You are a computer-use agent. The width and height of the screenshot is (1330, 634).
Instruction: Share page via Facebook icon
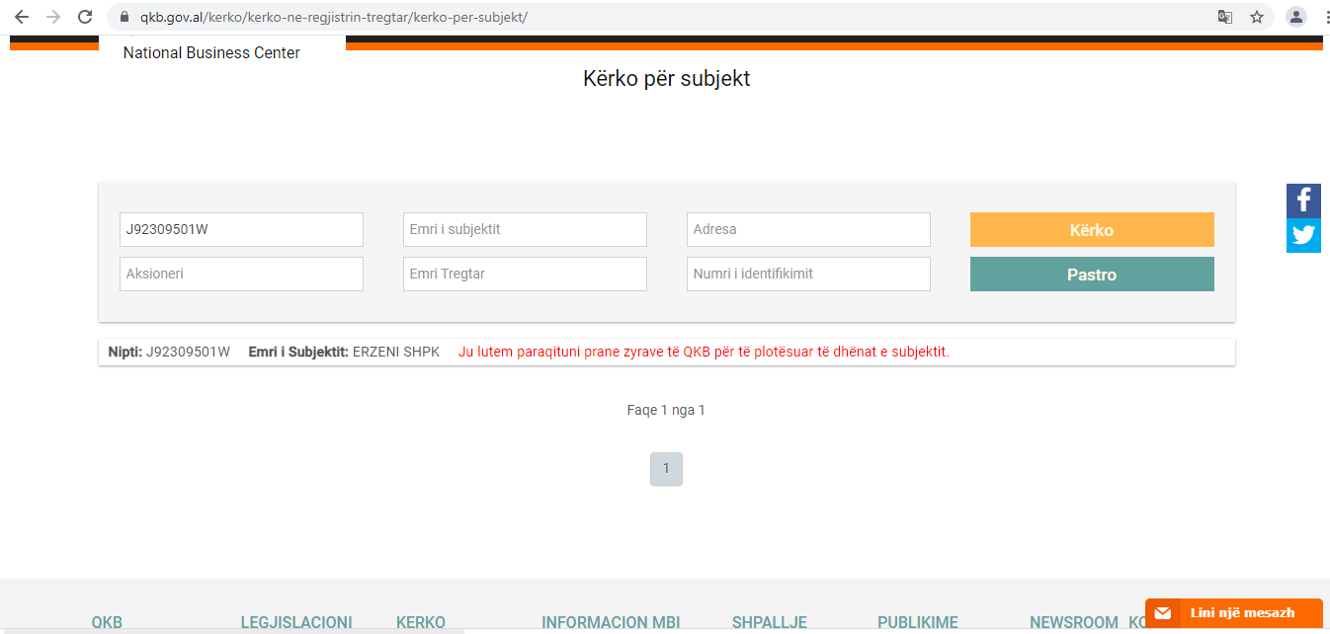pos(1303,200)
